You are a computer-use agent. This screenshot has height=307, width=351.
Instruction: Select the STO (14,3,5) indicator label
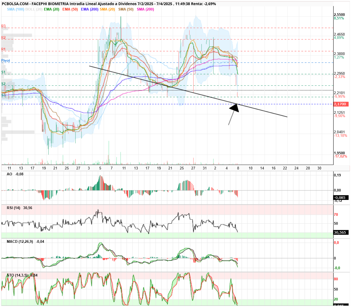click(x=17, y=275)
